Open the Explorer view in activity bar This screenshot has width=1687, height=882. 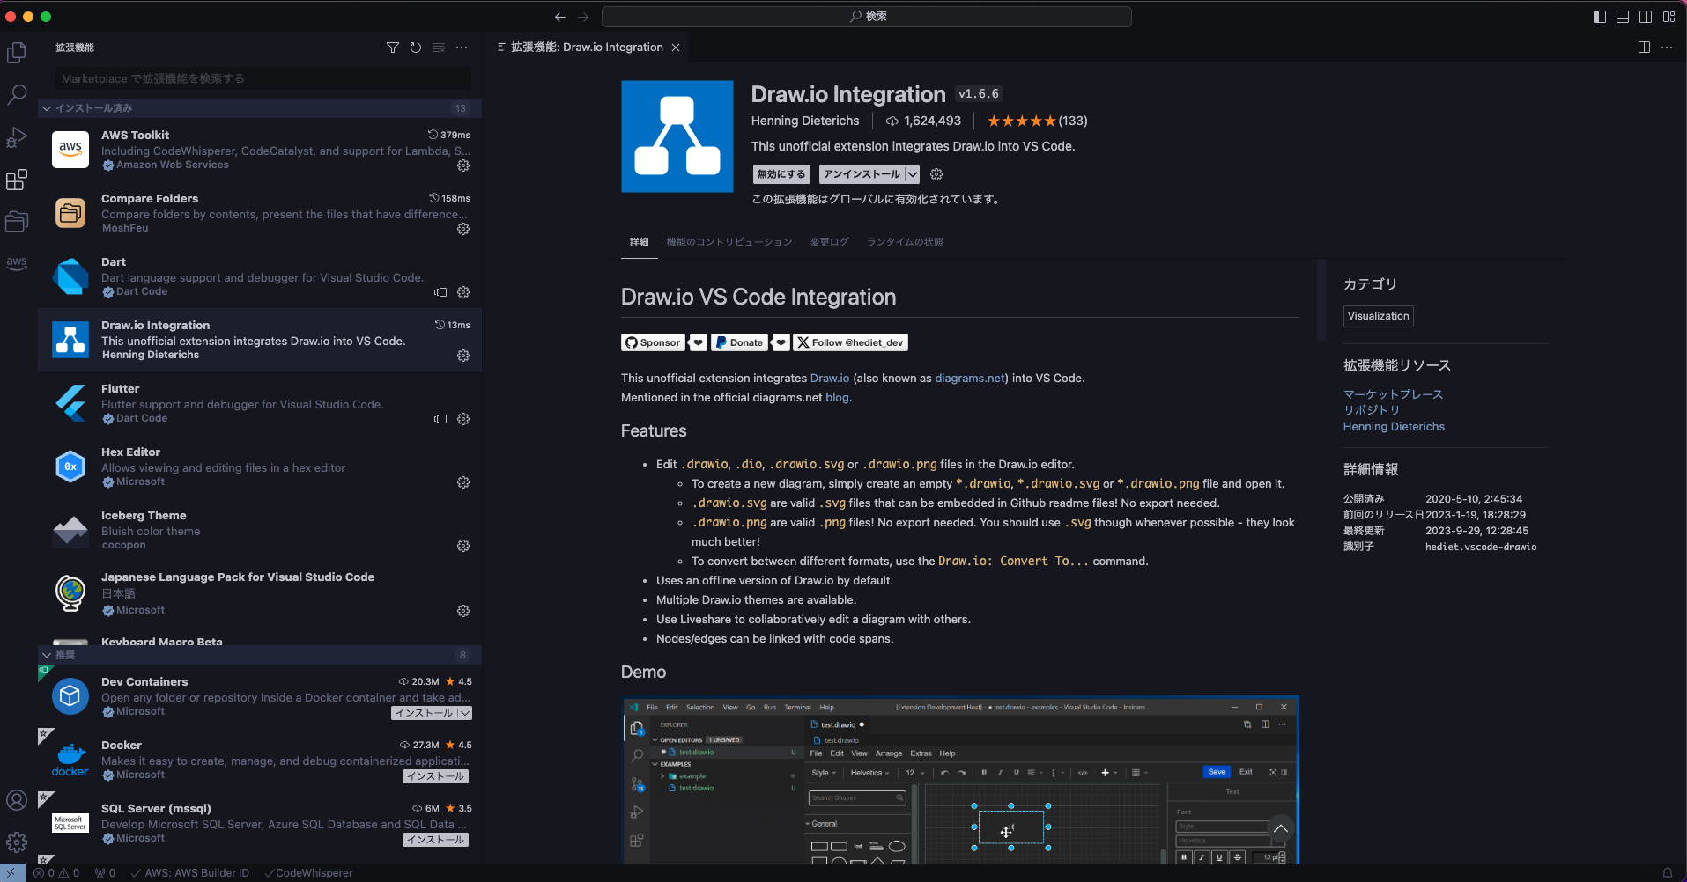(17, 53)
